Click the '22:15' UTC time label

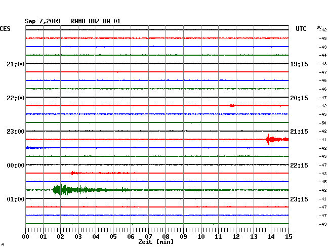point(299,165)
